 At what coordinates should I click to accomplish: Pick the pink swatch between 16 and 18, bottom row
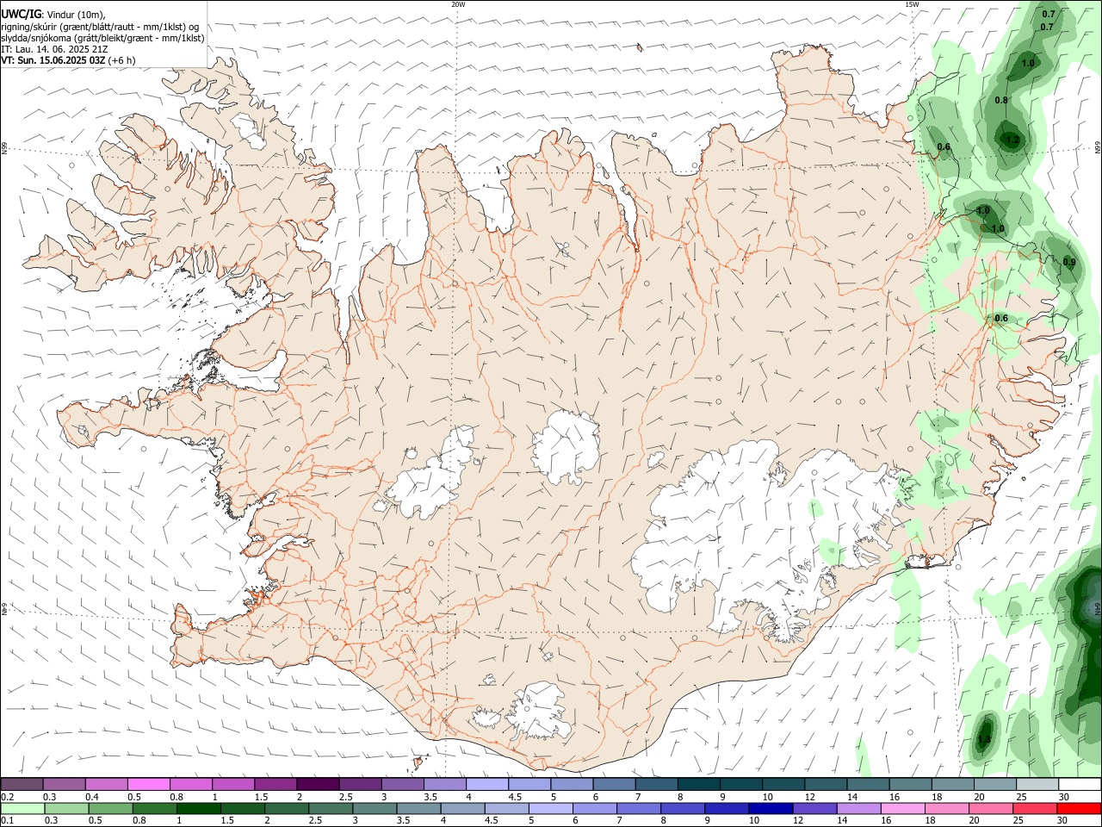901,809
